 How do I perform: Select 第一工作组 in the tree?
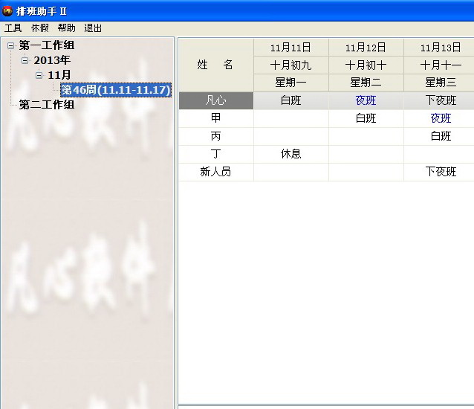pyautogui.click(x=47, y=45)
